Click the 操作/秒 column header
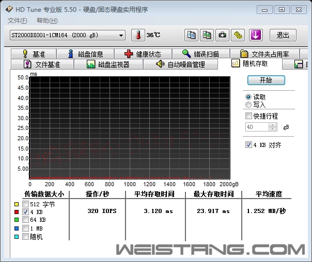Image resolution: width=312 pixels, height=262 pixels. pos(98,194)
